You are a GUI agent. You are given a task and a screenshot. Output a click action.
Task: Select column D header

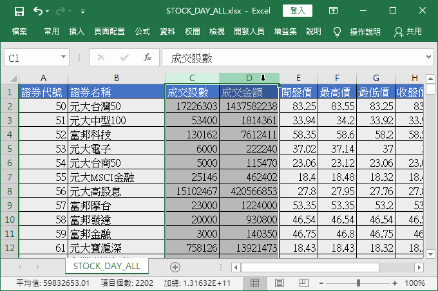249,78
